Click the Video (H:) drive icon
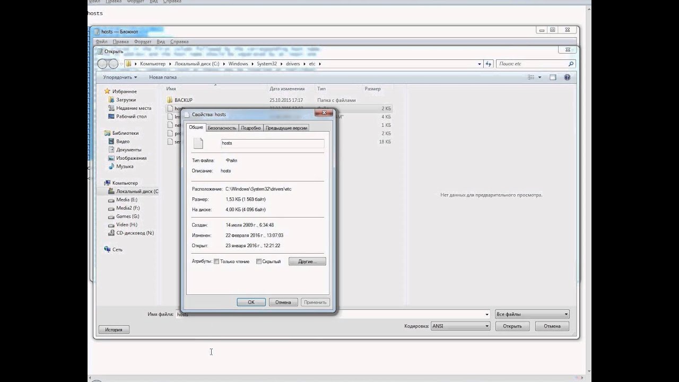The height and width of the screenshot is (382, 679). pos(111,225)
